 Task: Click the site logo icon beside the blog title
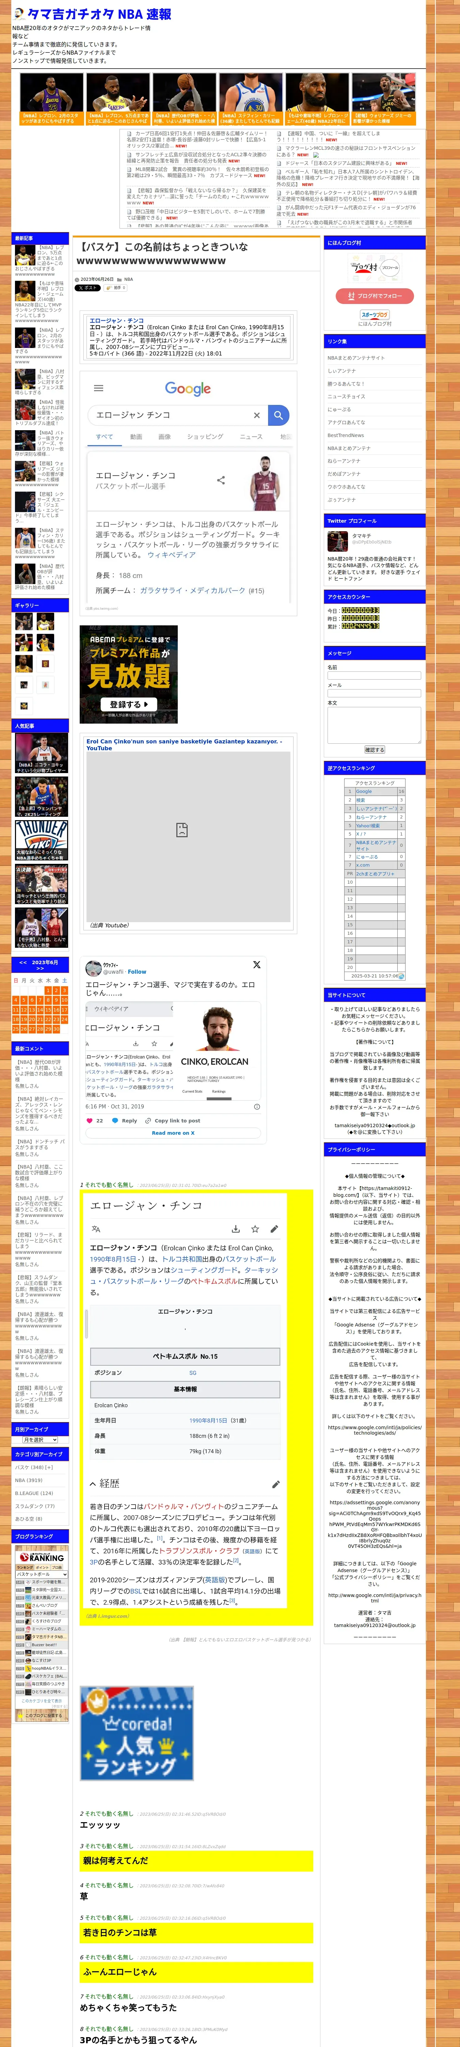tap(19, 14)
